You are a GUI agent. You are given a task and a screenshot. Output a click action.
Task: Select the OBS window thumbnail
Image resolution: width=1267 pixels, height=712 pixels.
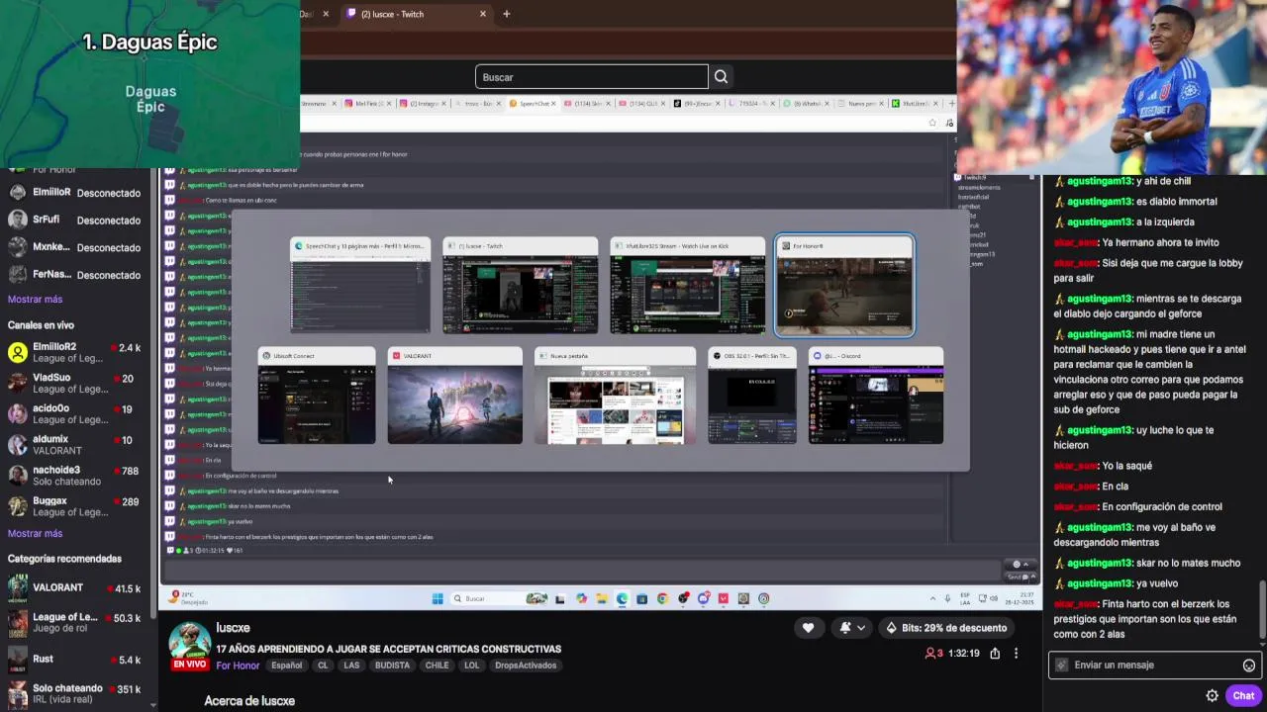click(x=752, y=396)
